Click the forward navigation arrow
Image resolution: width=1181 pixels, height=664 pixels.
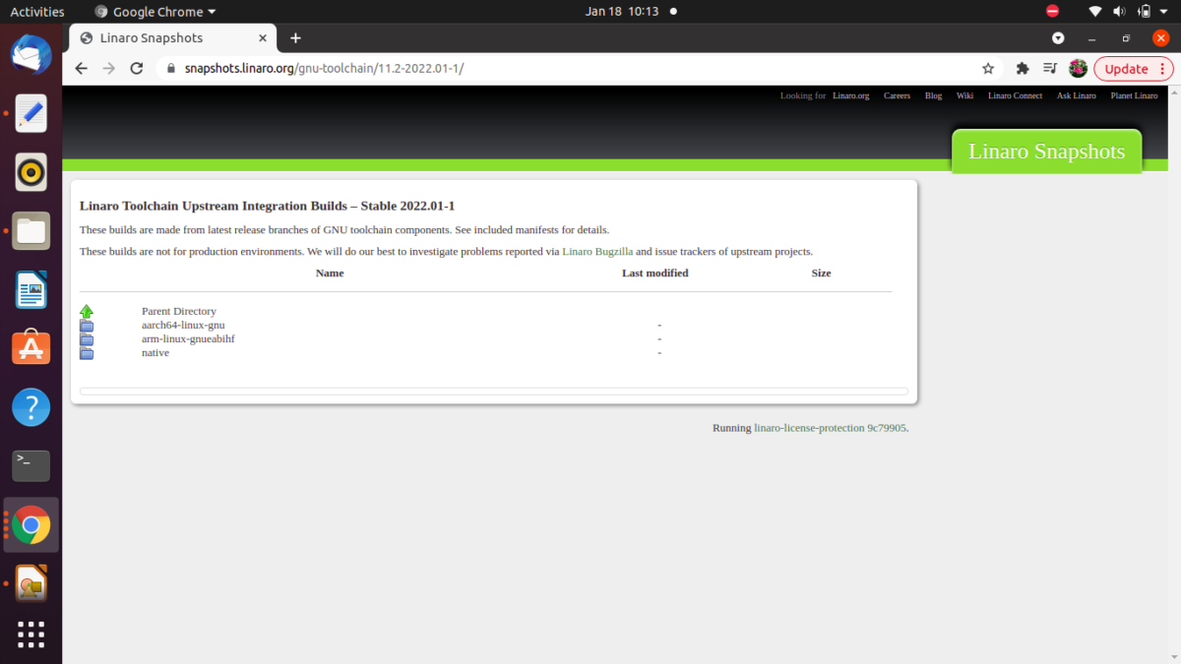tap(109, 69)
